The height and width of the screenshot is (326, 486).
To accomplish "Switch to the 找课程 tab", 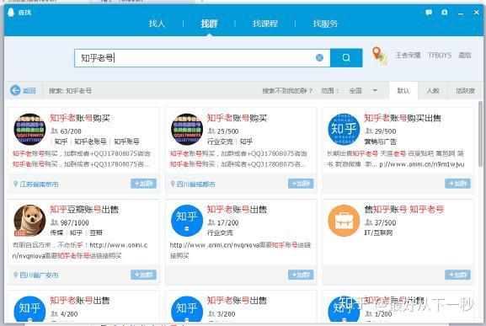I will [265, 24].
